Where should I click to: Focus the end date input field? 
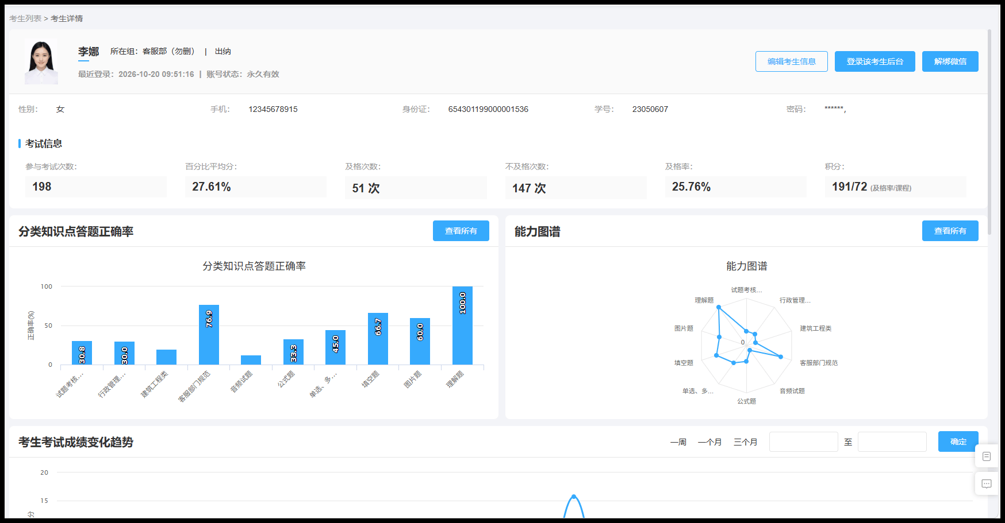(892, 442)
